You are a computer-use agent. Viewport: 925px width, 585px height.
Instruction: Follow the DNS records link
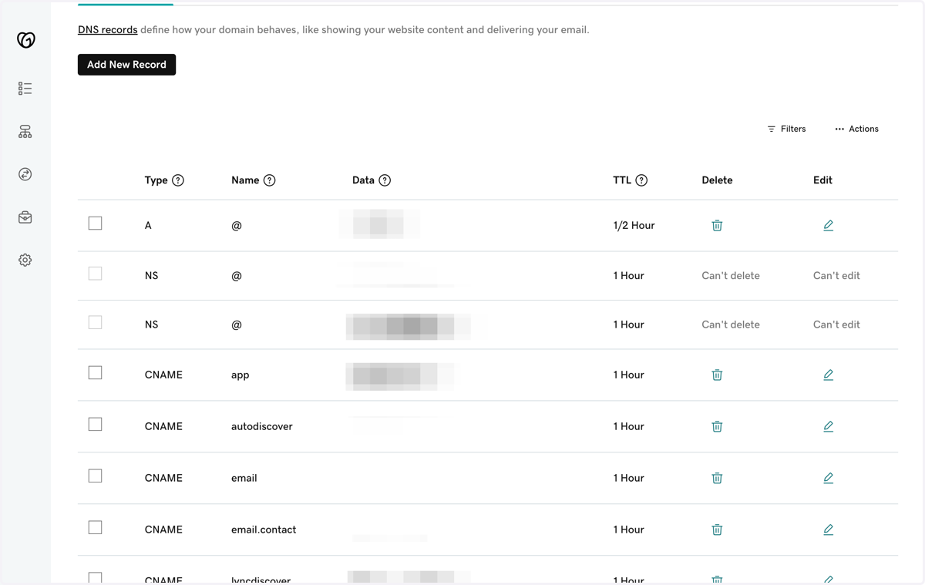pos(107,30)
